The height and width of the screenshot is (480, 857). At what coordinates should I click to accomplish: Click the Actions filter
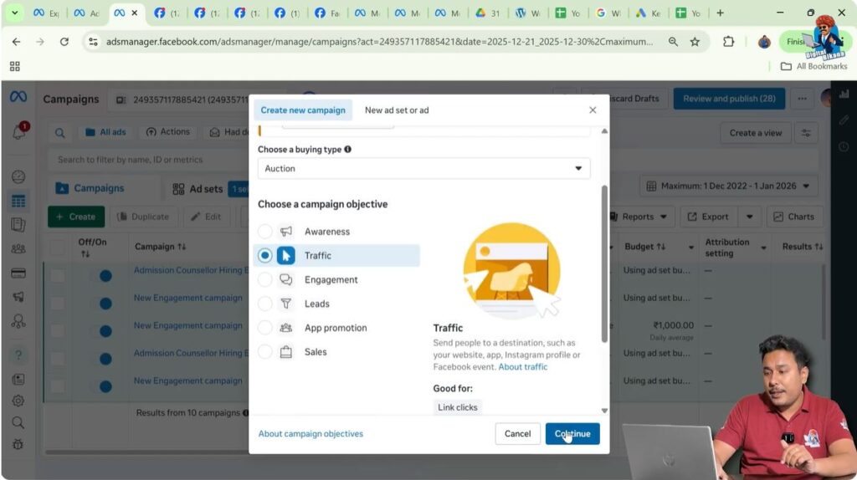click(167, 132)
